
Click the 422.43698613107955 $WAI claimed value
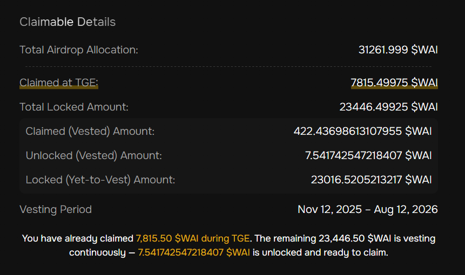[x=362, y=131]
